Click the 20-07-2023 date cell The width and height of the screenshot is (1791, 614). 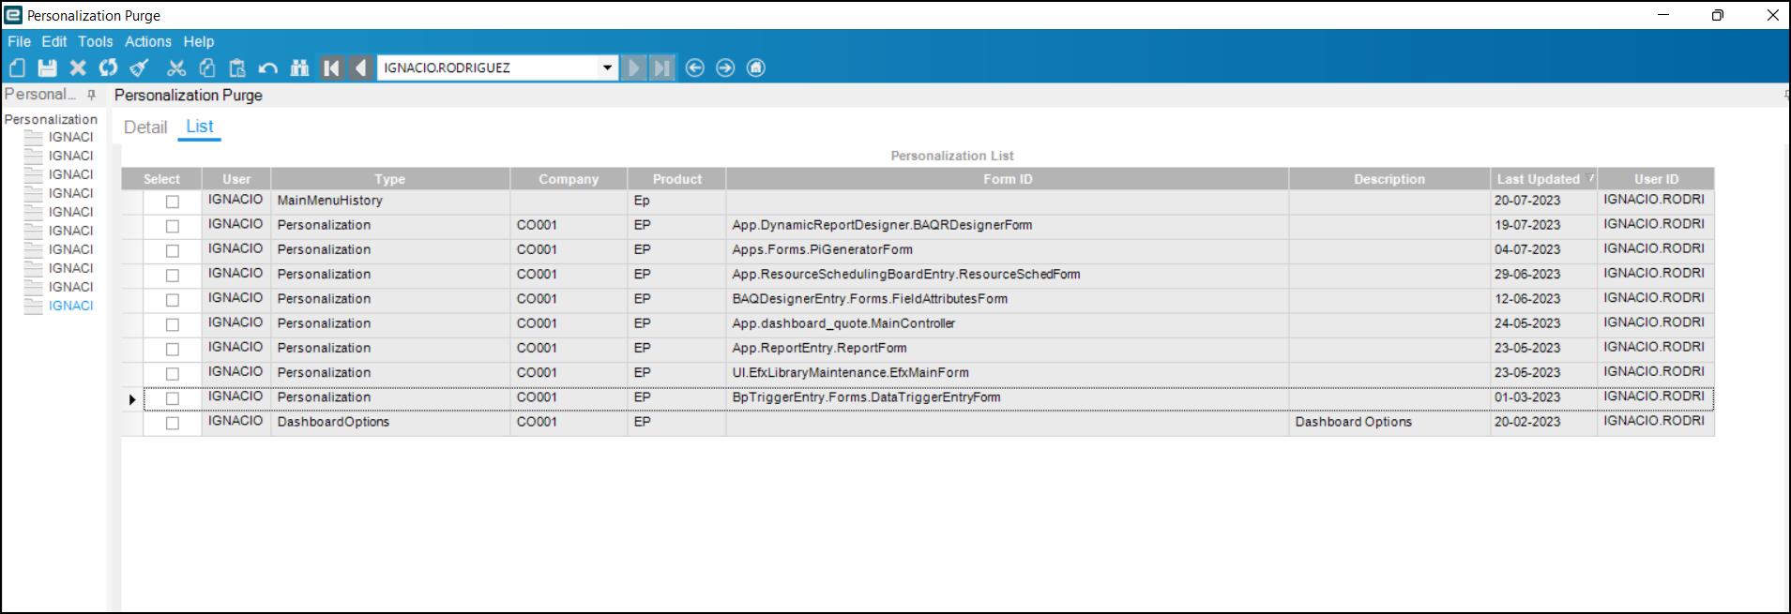(1543, 201)
